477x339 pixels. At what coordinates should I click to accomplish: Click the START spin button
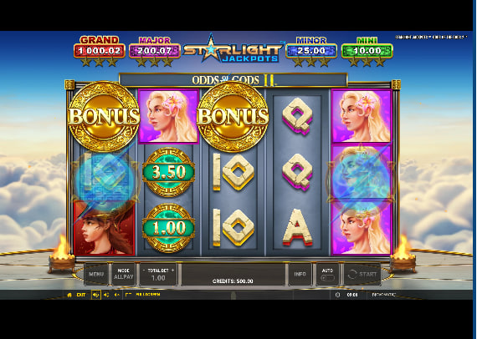[362, 275]
